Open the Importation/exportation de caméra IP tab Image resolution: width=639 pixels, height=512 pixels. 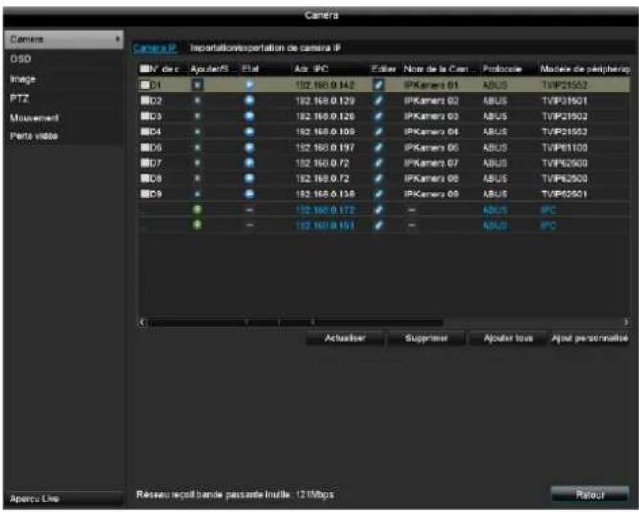pos(265,47)
